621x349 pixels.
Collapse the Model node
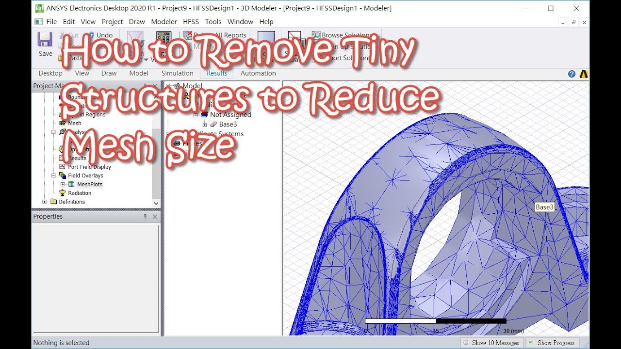click(x=168, y=86)
